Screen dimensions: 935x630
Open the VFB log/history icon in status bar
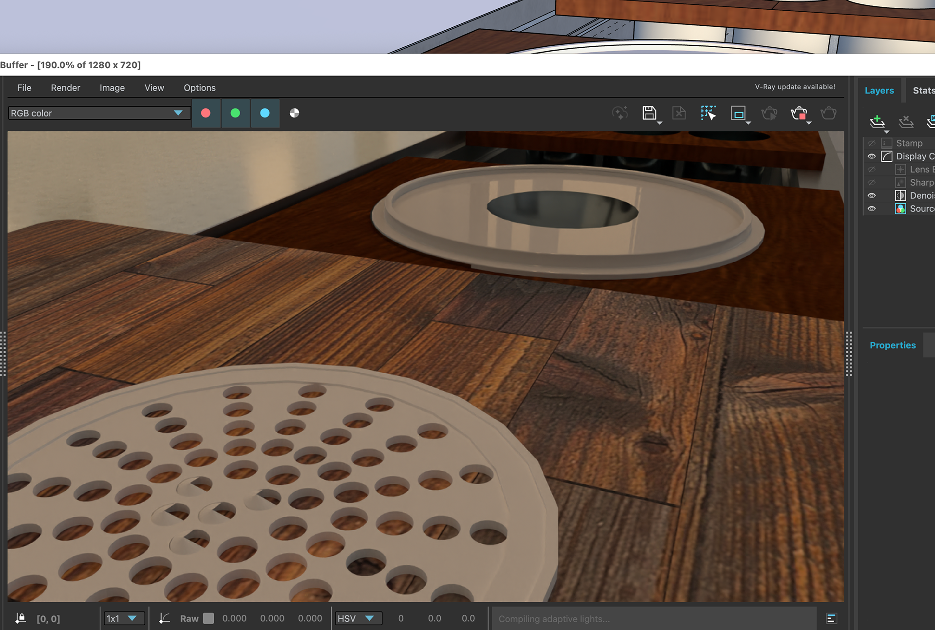[x=831, y=618]
